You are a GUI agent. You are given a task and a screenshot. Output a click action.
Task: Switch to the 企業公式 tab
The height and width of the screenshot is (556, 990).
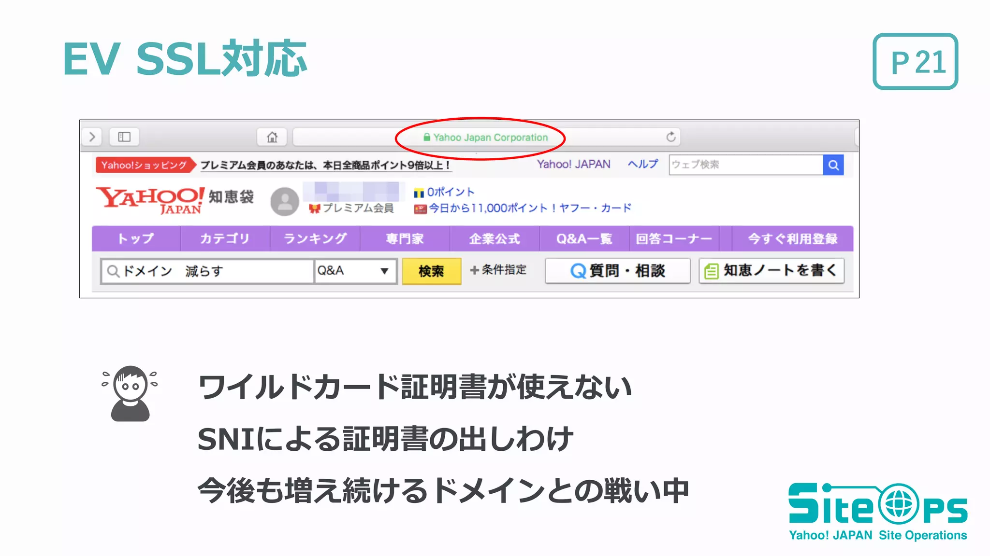click(x=495, y=238)
